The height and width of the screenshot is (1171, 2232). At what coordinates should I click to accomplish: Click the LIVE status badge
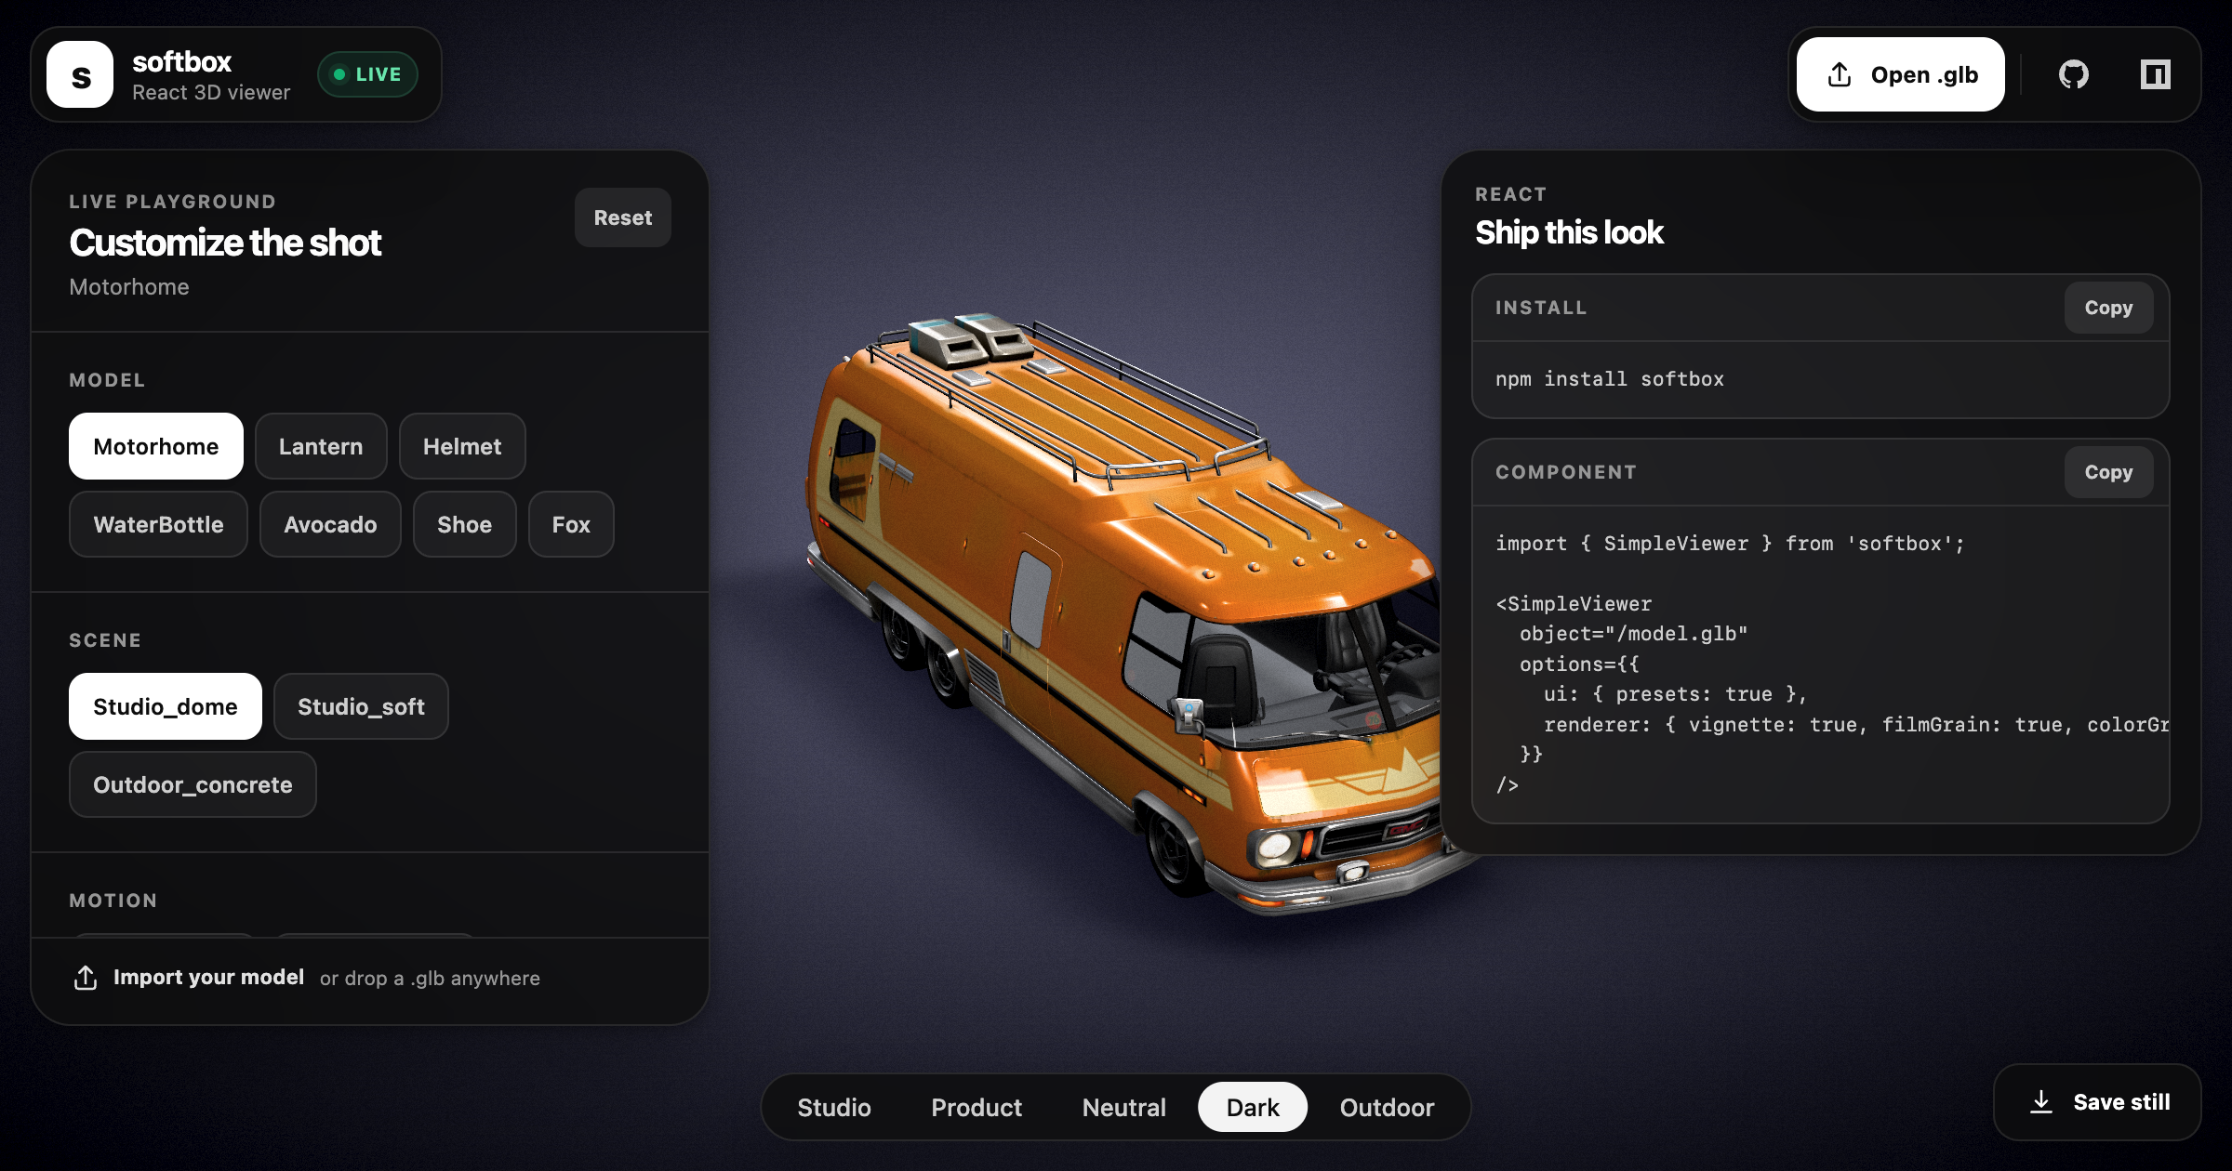pos(367,74)
